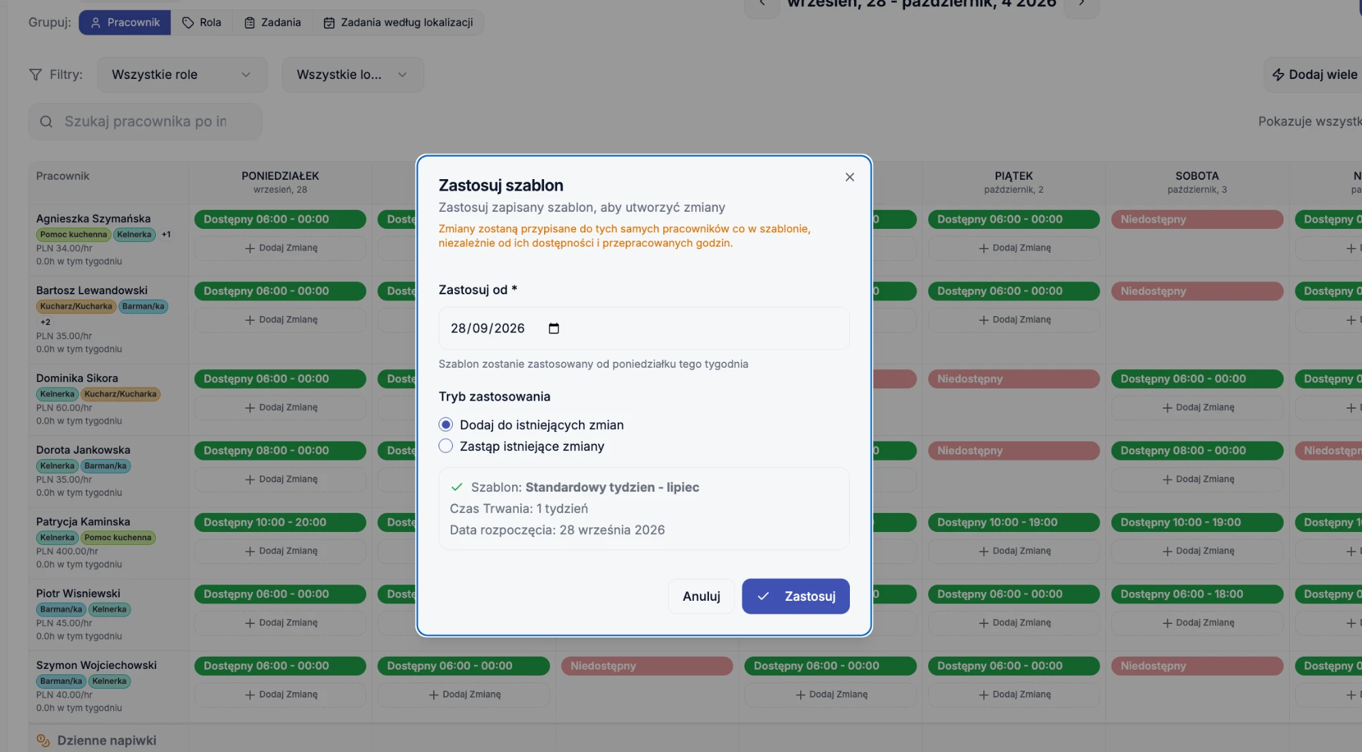Click the +1 roles badge for Agnieszka Szymańska
Screen dimensions: 1362x752
165,234
